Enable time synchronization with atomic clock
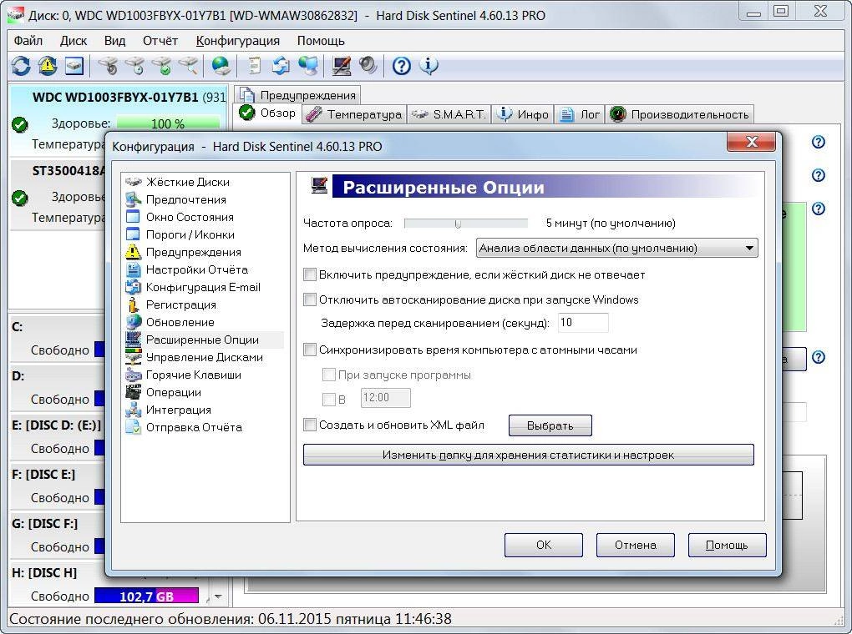This screenshot has height=634, width=852. pos(310,350)
